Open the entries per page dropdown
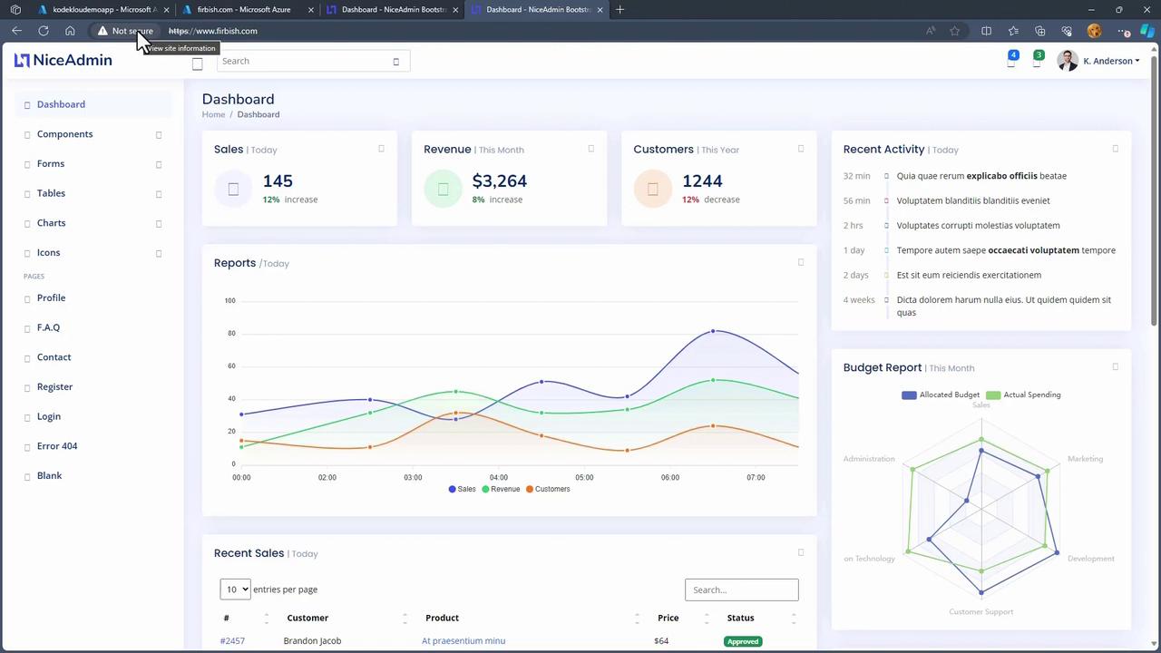The image size is (1161, 653). pos(235,590)
